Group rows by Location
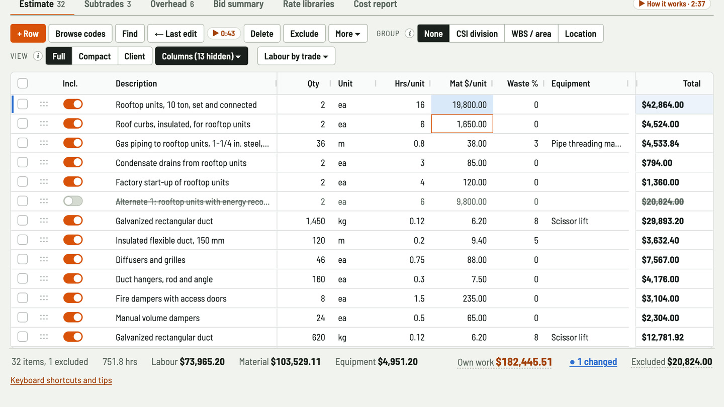 click(581, 34)
